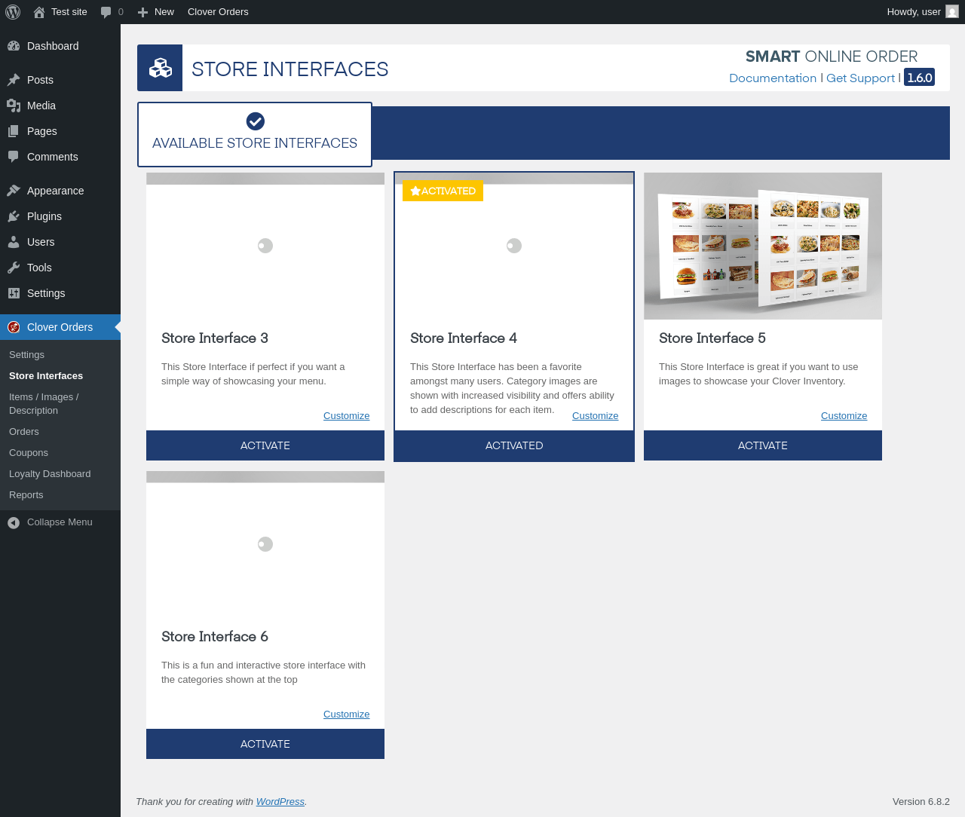Click the Posts pin icon
The width and height of the screenshot is (965, 817).
14,80
